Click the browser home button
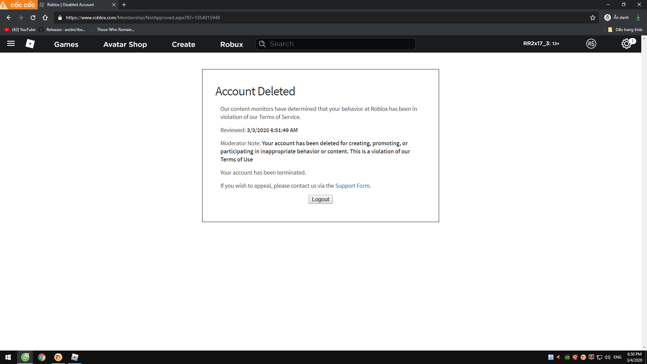 click(45, 18)
